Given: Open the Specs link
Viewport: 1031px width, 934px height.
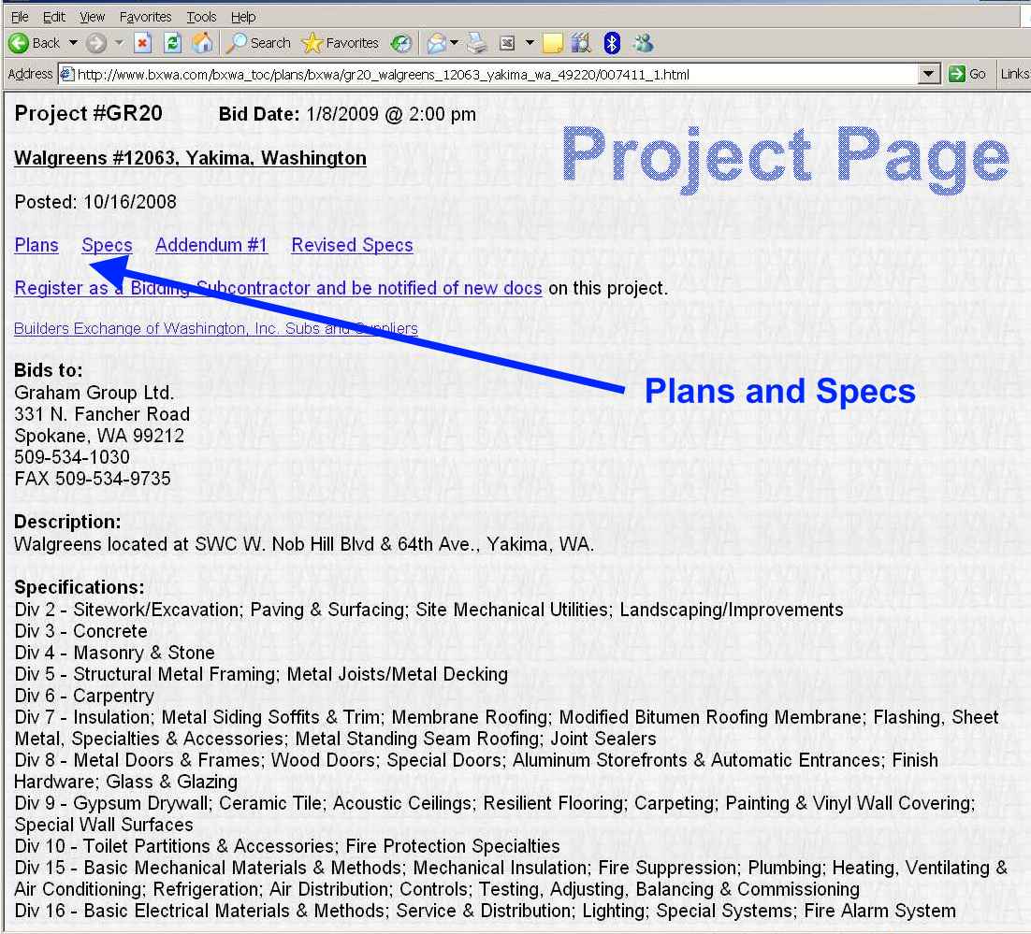Looking at the screenshot, I should point(107,245).
